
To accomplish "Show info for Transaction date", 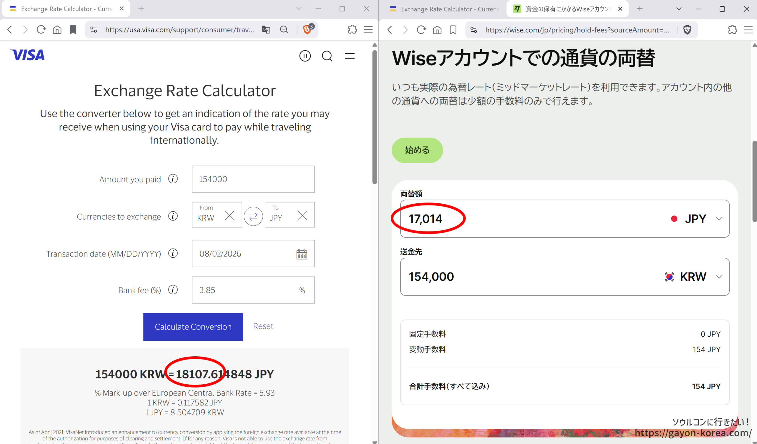I will pos(173,254).
